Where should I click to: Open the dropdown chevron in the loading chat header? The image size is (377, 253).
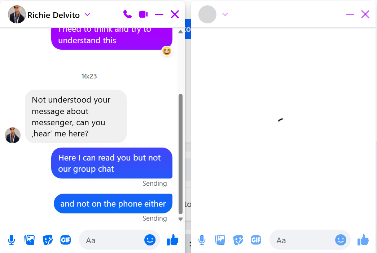pyautogui.click(x=225, y=14)
